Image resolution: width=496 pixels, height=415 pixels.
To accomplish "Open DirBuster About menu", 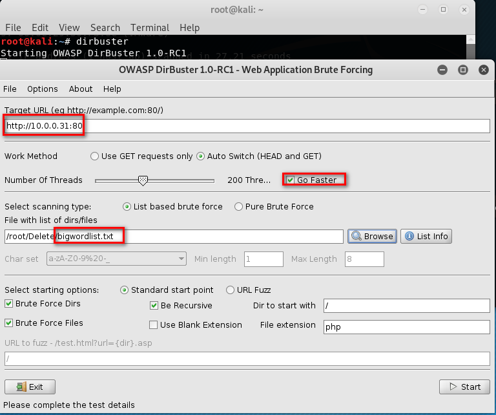I will pos(81,89).
